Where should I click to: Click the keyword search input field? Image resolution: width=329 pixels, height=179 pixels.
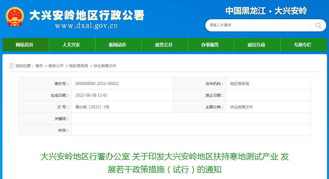coord(256,26)
